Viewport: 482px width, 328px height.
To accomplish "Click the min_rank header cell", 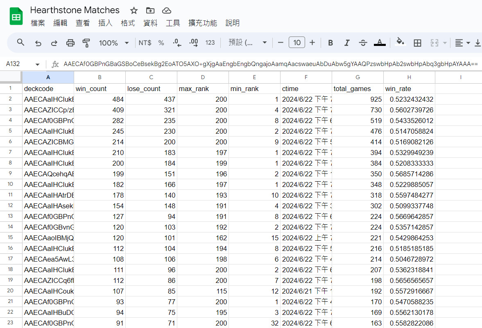I will click(x=255, y=89).
